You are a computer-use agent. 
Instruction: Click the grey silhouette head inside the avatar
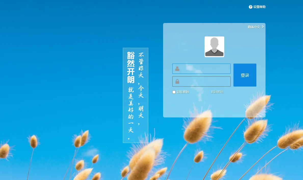[x=214, y=42]
